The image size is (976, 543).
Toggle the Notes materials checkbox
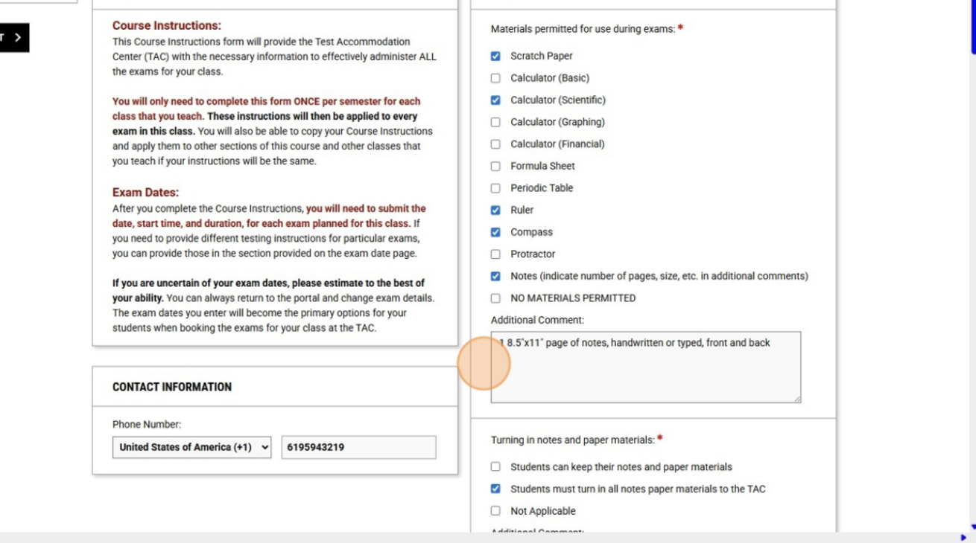coord(495,276)
